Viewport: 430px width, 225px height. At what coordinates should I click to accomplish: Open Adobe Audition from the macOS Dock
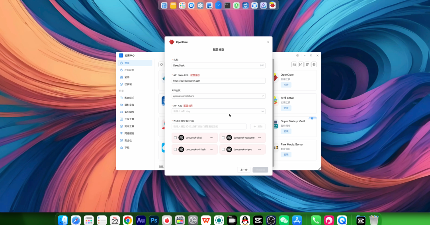pos(141,220)
